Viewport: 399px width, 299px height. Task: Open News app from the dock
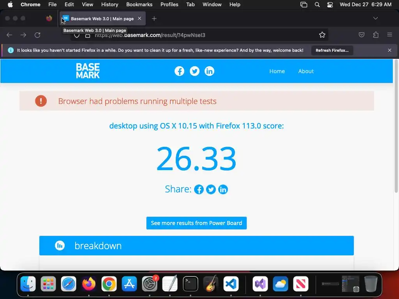point(300,284)
